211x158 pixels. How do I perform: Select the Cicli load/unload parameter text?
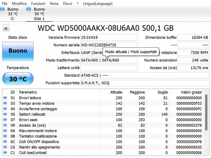point(33,153)
